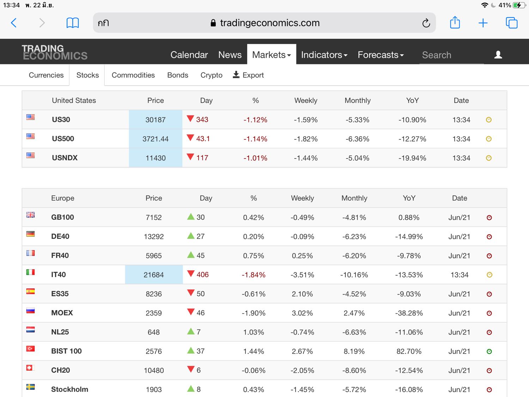Tap the Safari back arrow

pyautogui.click(x=14, y=23)
